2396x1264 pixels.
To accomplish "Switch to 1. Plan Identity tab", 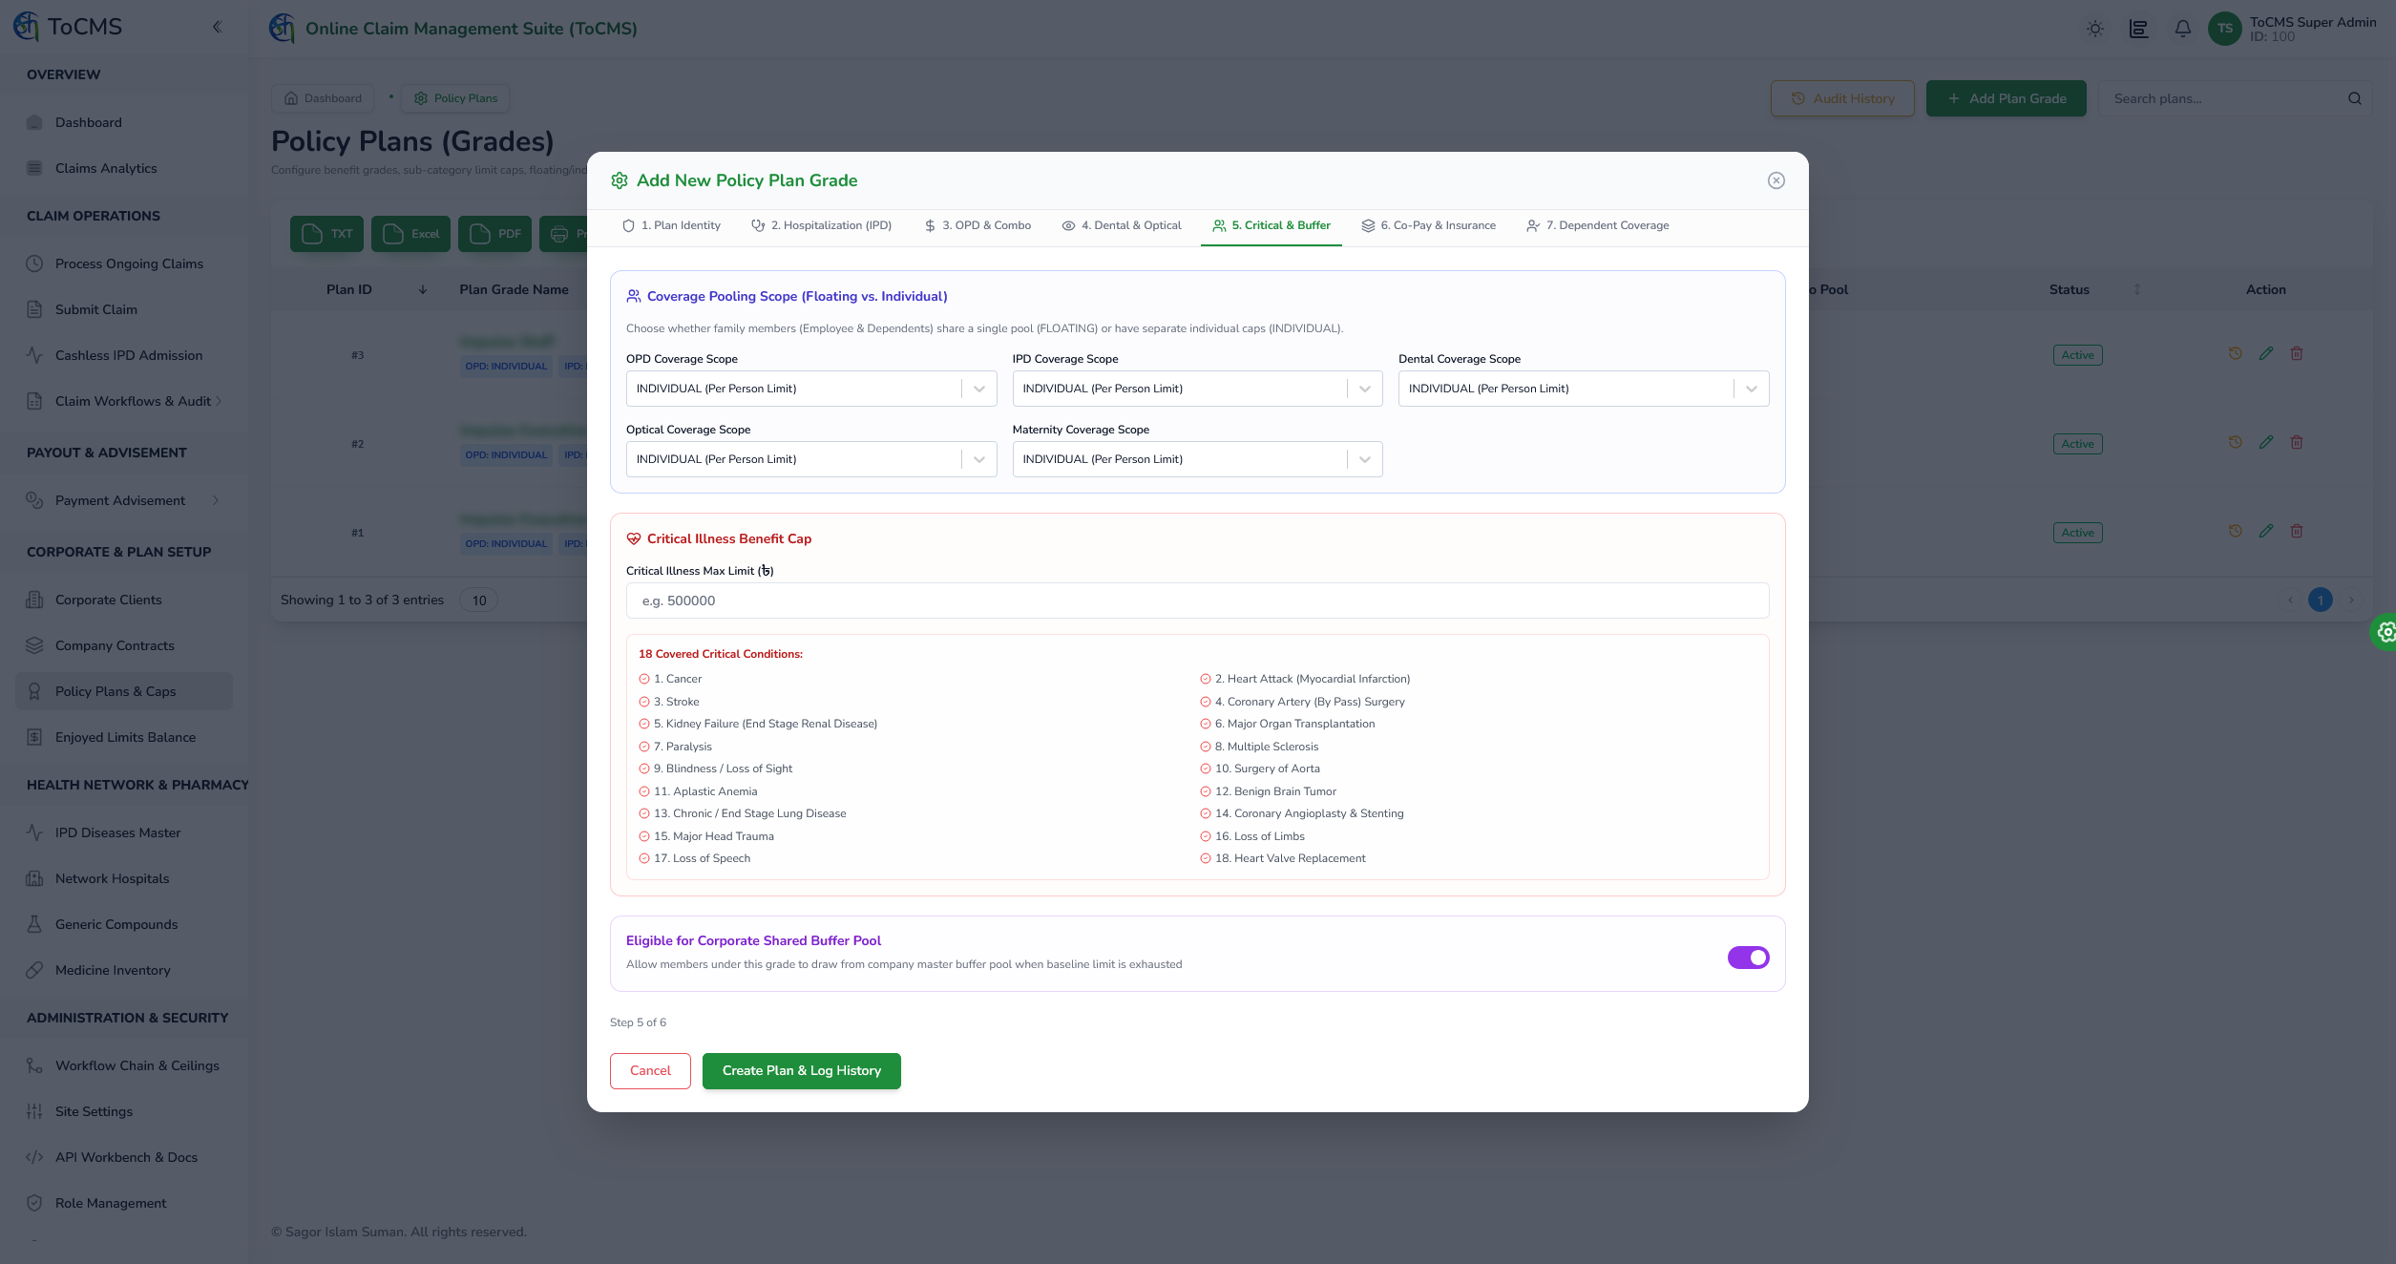I will coord(671,226).
